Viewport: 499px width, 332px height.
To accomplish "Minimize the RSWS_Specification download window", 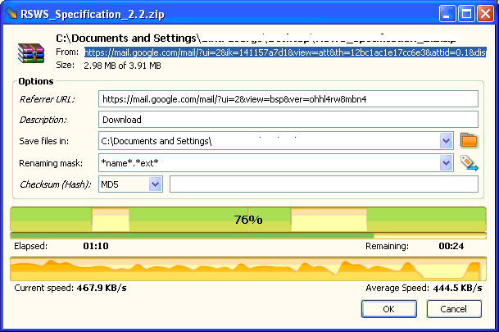I will (447, 13).
